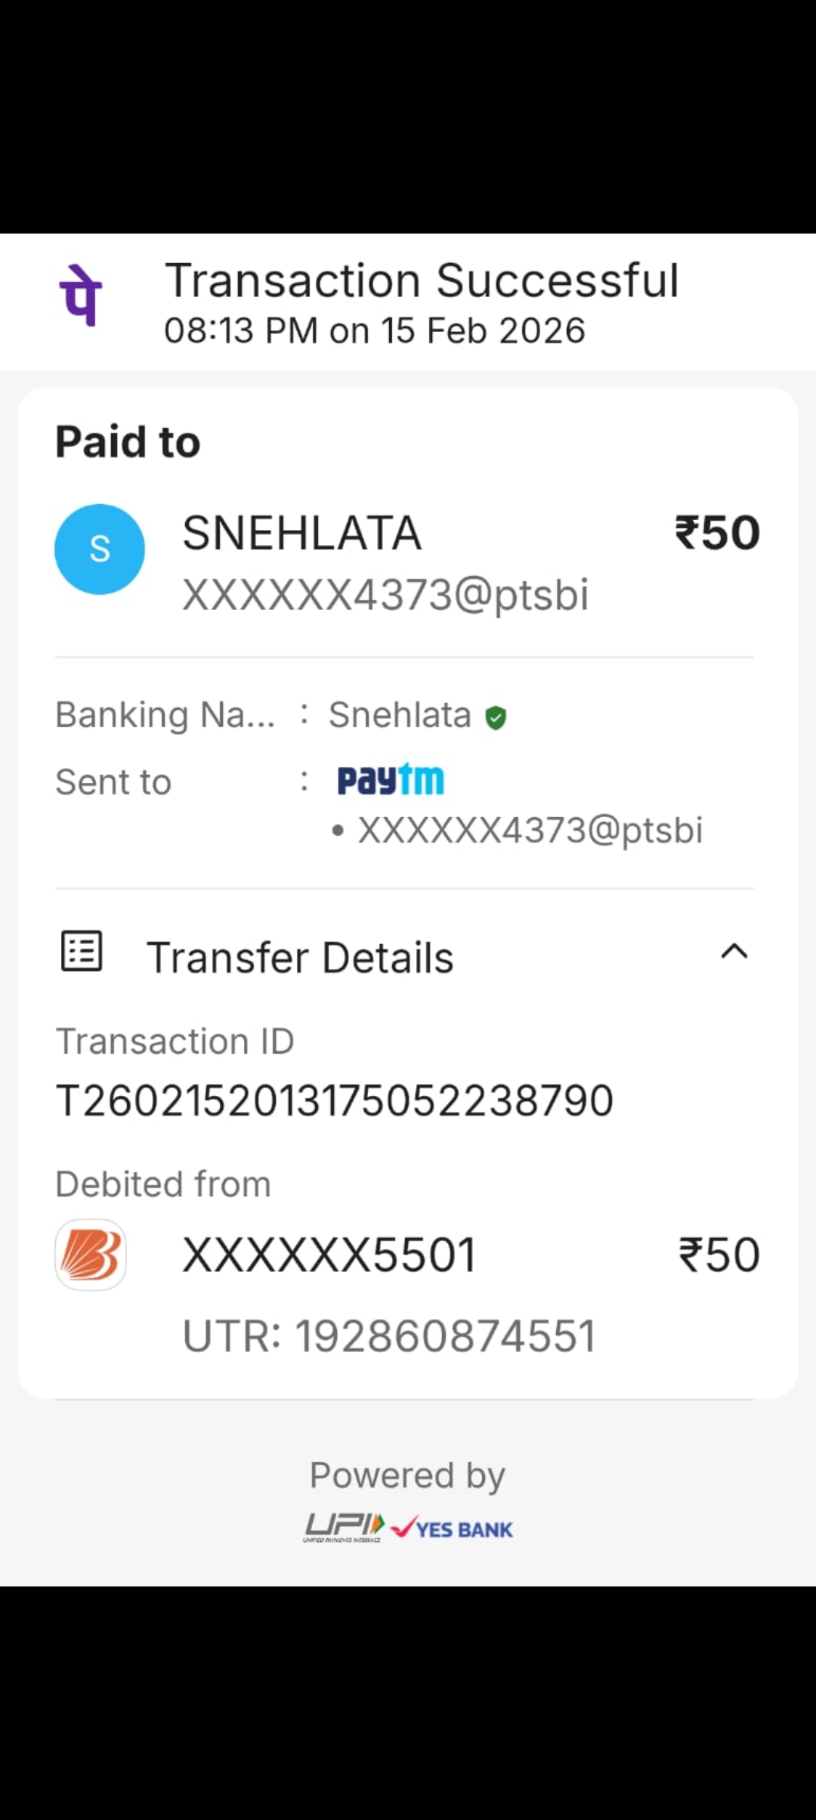Screen dimensions: 816x1820
Task: Tap the Bank of Baroda logo
Action: pyautogui.click(x=91, y=1255)
